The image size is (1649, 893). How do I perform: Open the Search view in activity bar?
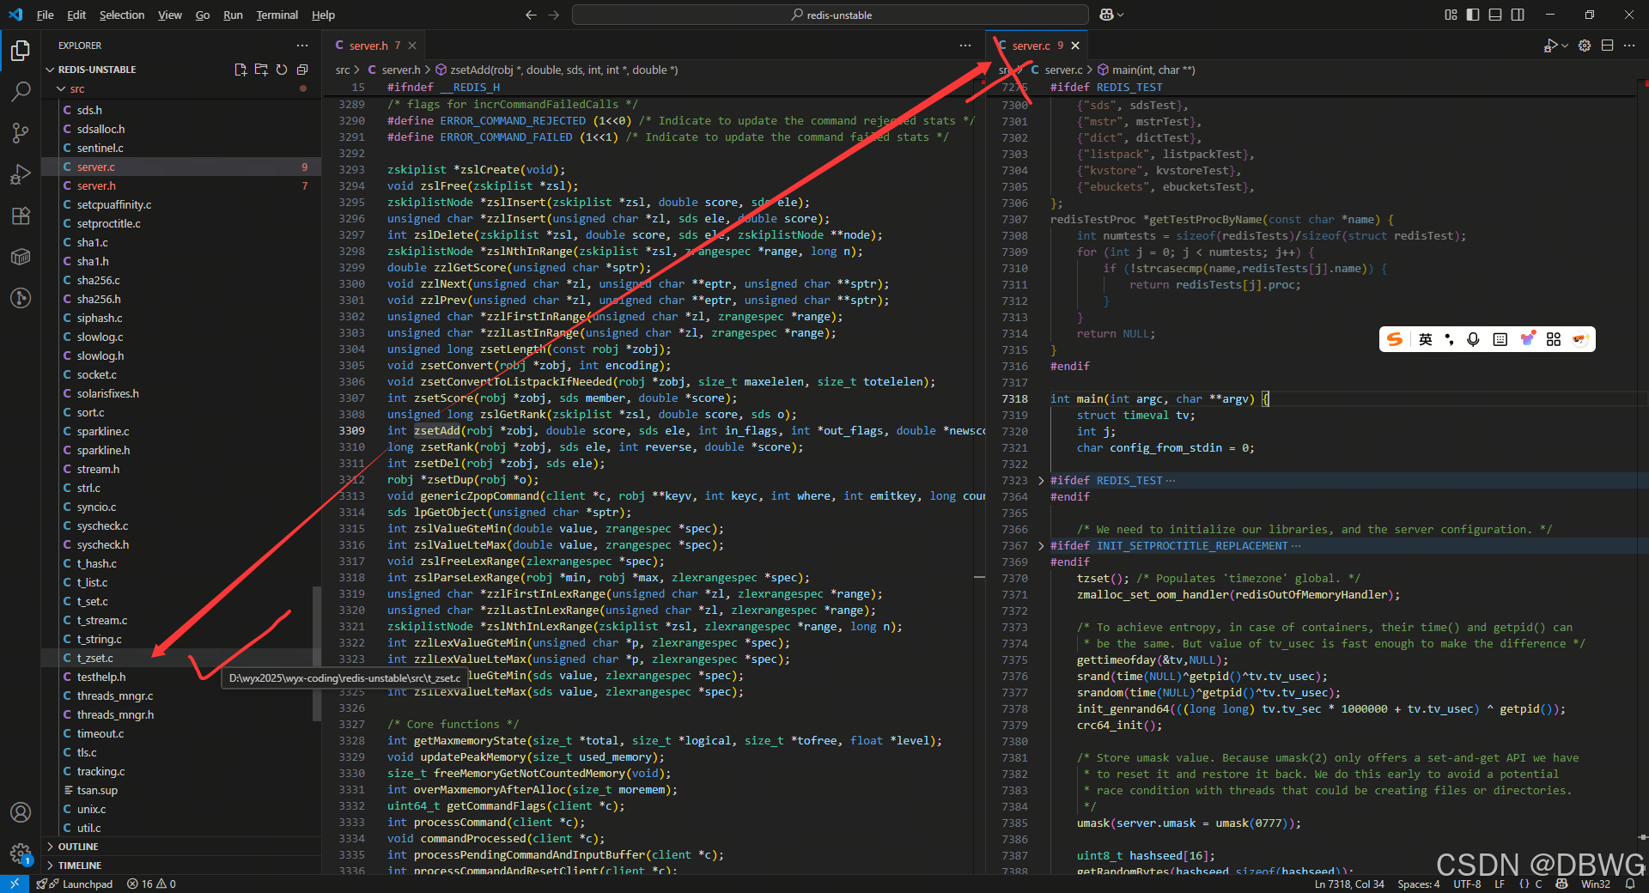tap(21, 91)
